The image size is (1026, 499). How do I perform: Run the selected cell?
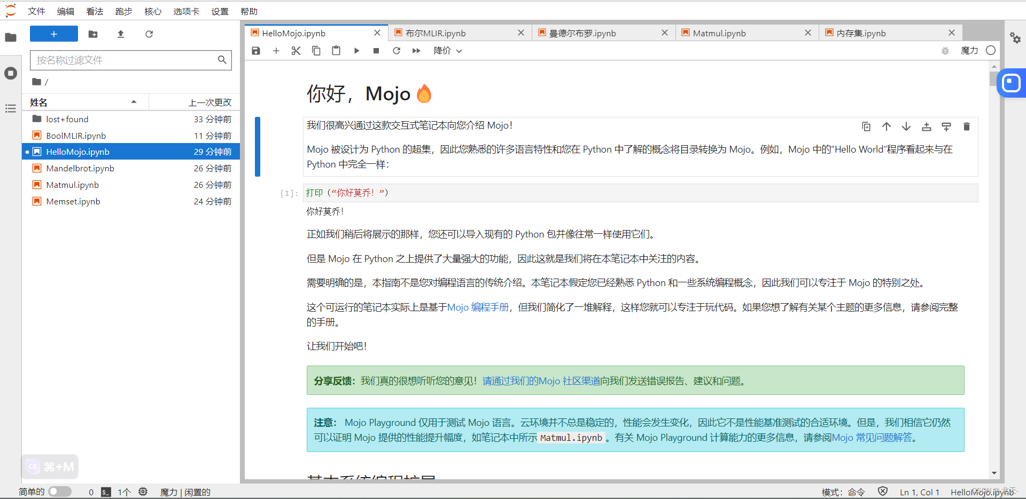coord(356,51)
